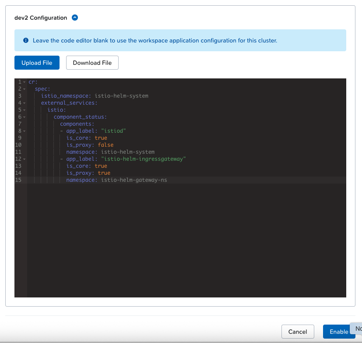This screenshot has width=362, height=343.
Task: Click the info icon in the blue banner
Action: coord(26,41)
